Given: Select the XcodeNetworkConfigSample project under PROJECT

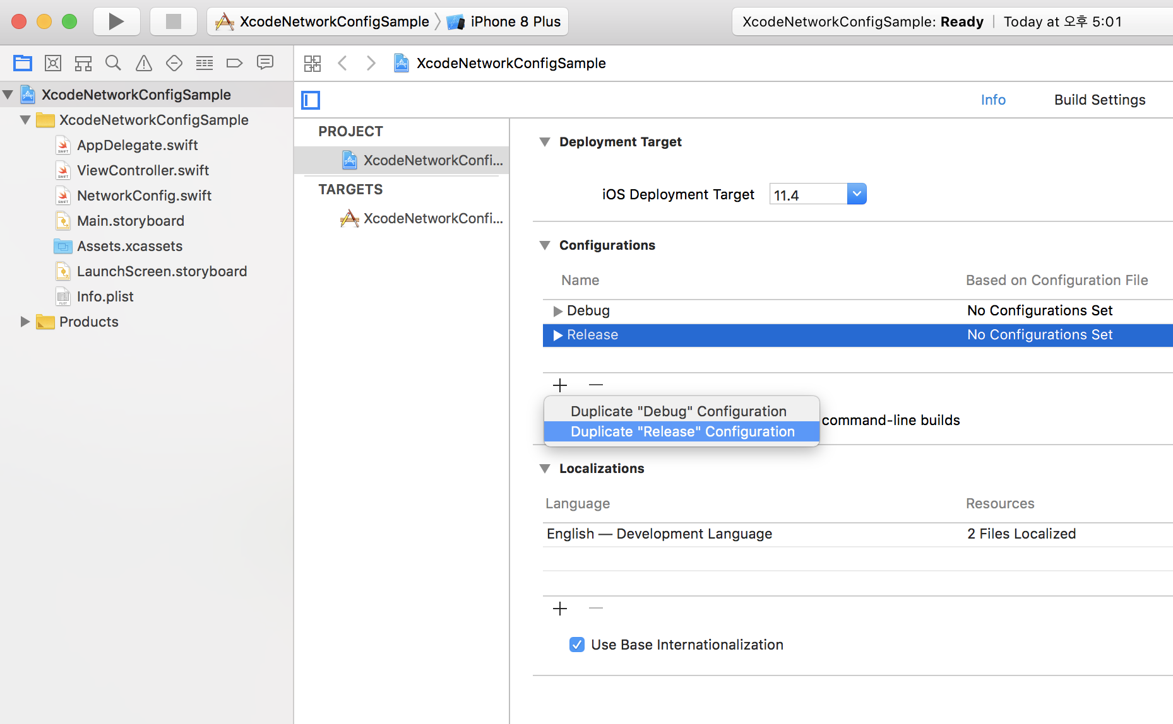Looking at the screenshot, I should tap(402, 160).
